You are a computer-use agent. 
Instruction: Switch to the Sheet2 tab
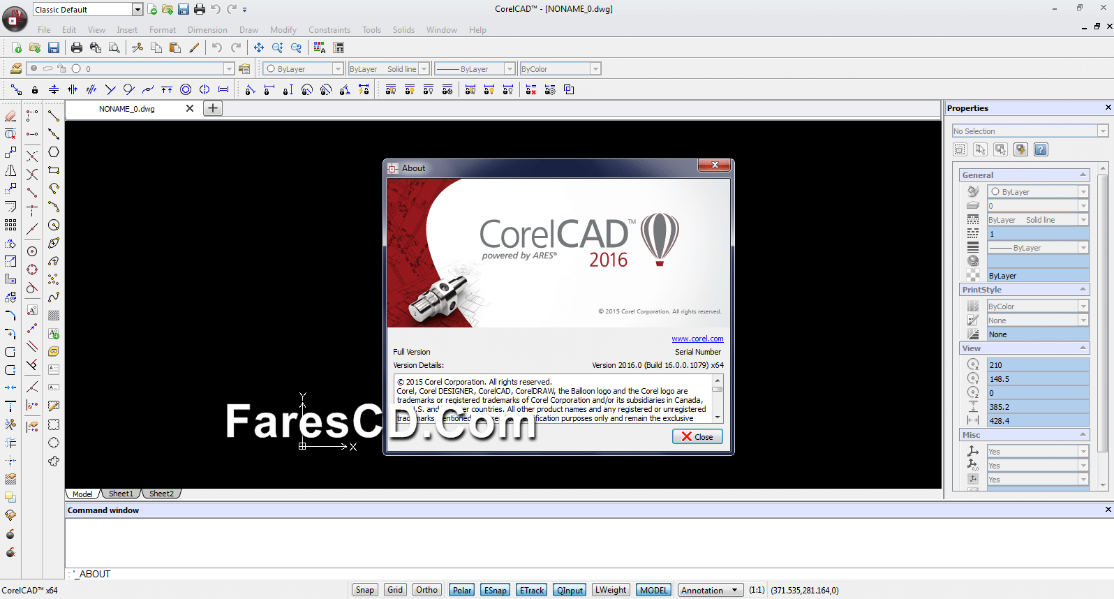(x=161, y=494)
